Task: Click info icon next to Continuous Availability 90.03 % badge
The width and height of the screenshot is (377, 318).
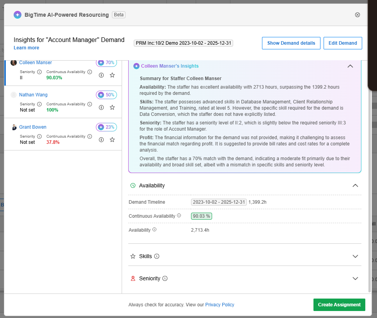Action: [x=179, y=215]
